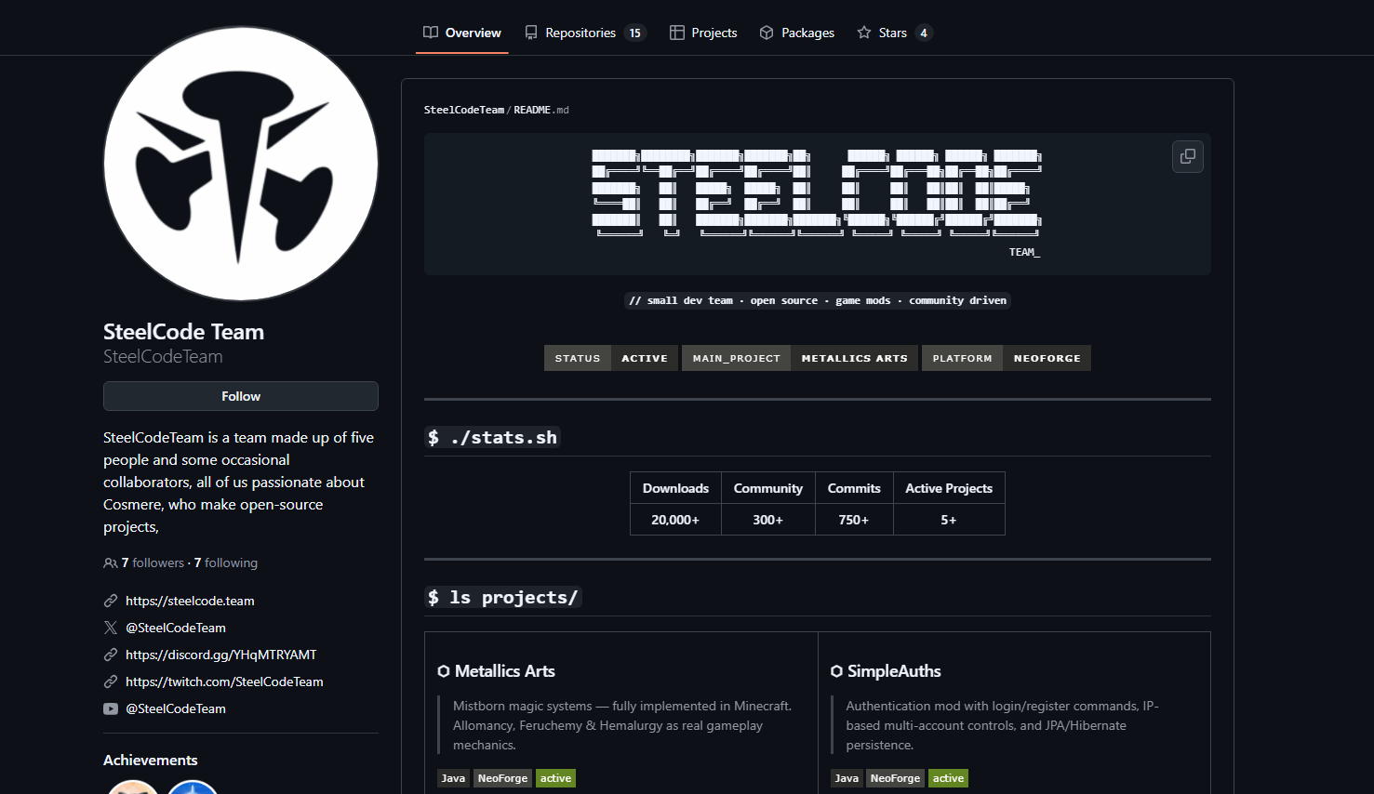View the 7 followers list
Screen dimensions: 1374x794
[x=153, y=562]
